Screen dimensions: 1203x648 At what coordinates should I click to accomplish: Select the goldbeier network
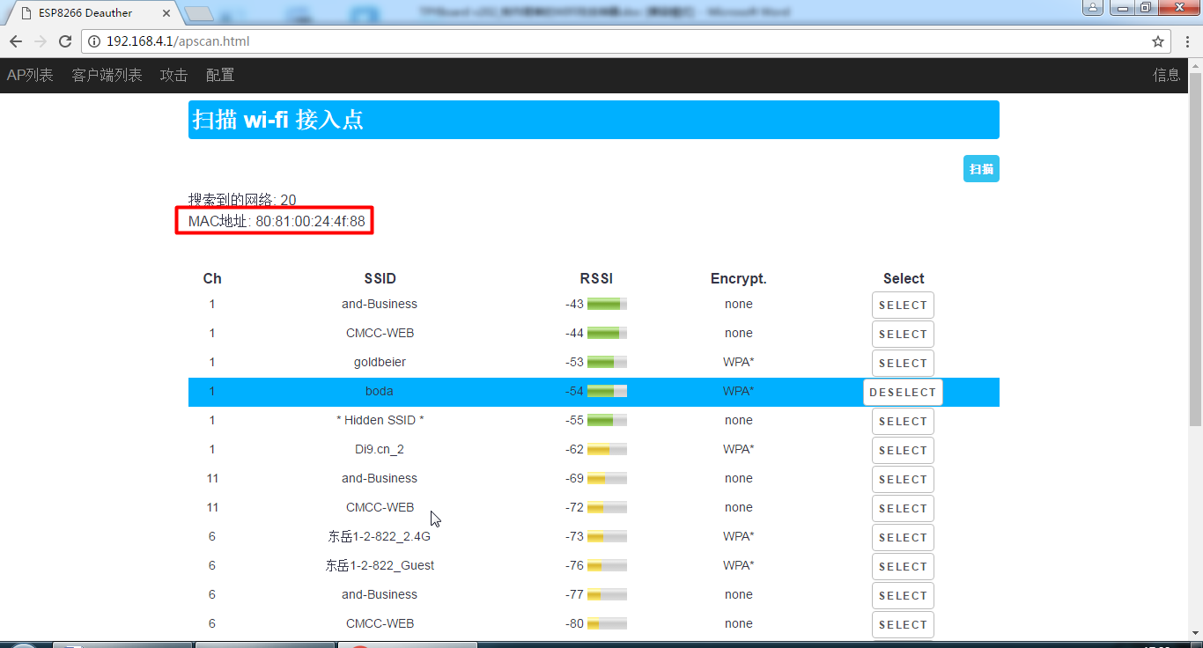point(903,363)
